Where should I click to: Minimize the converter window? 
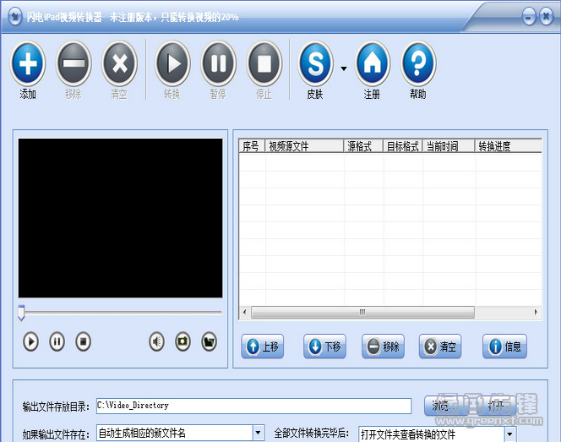(x=529, y=17)
